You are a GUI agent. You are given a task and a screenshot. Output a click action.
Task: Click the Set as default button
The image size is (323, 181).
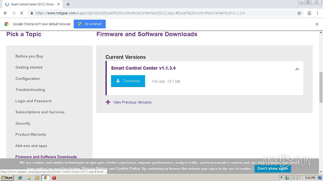[90, 24]
